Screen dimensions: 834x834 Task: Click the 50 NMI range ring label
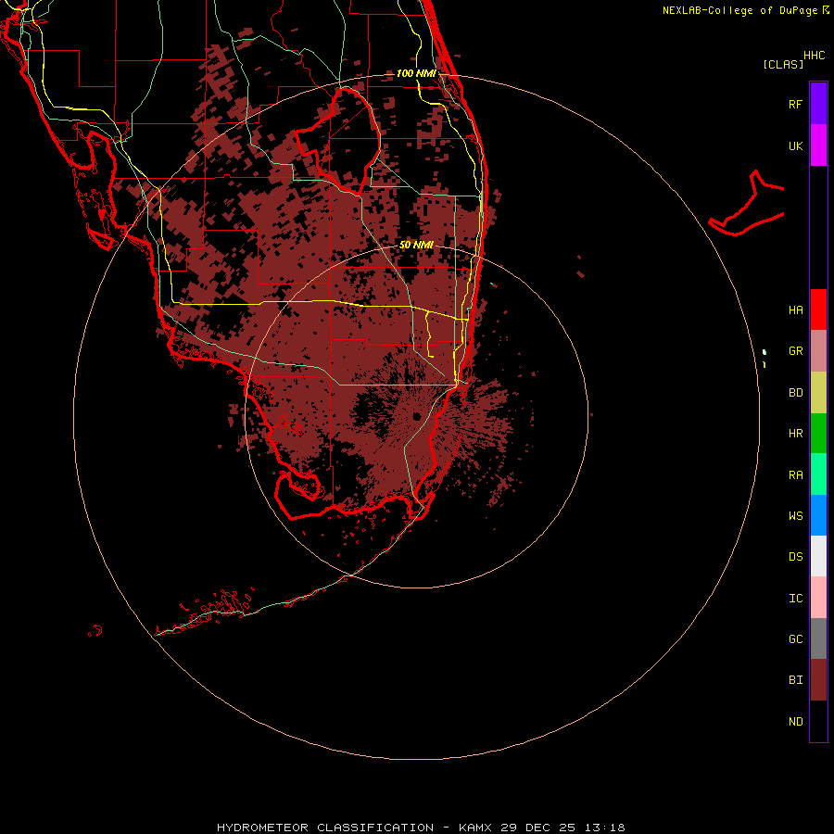coord(416,245)
